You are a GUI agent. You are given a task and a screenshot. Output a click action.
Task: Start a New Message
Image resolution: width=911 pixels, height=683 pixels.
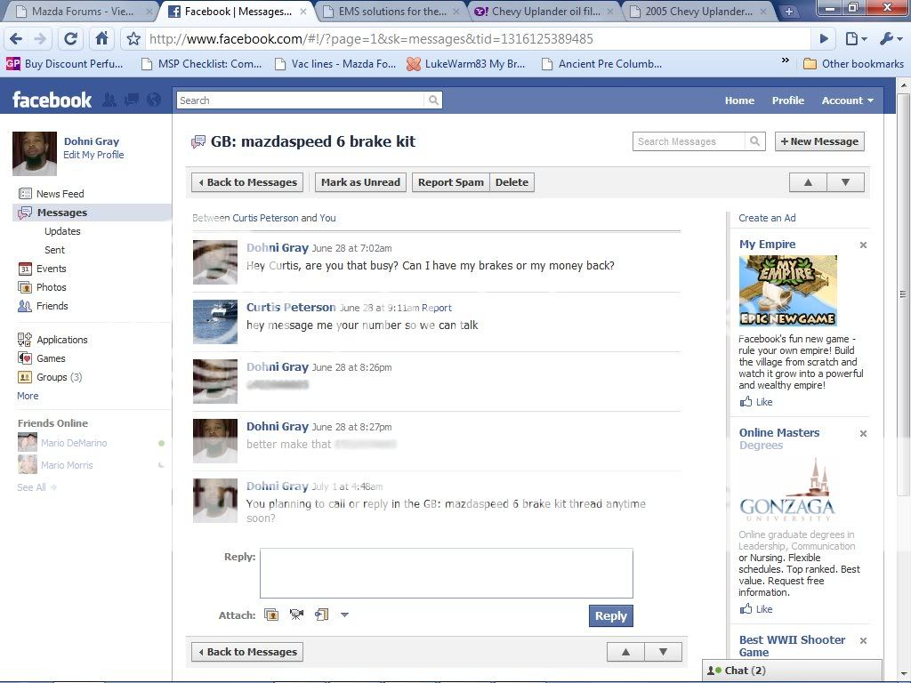click(819, 141)
